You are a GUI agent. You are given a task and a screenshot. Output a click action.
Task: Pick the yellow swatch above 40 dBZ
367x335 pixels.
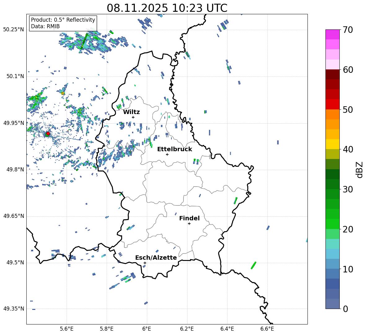coord(333,144)
